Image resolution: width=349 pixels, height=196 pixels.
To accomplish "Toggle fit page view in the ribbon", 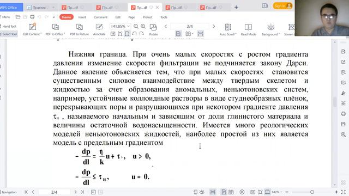I will [120, 34].
